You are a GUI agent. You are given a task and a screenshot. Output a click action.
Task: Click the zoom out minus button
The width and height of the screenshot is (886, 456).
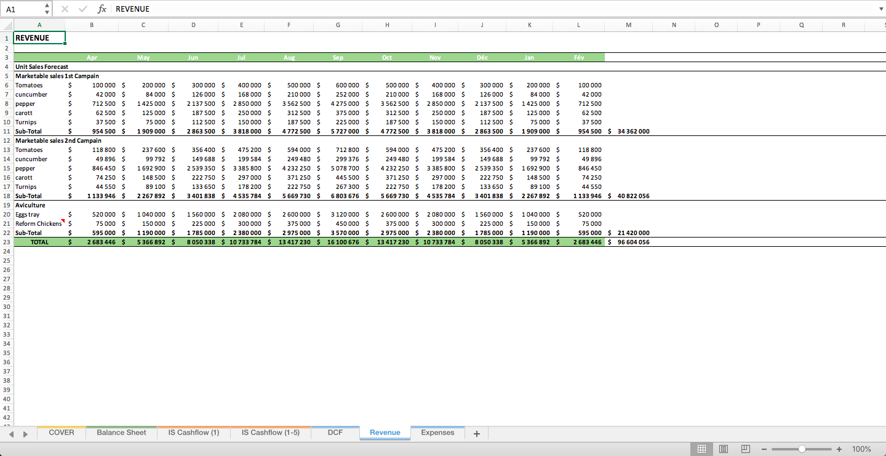click(764, 449)
